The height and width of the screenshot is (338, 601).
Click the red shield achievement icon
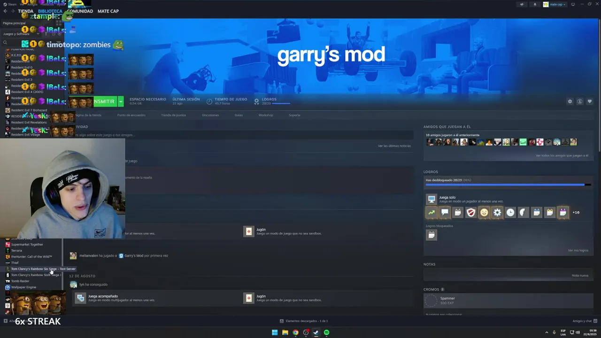point(471,213)
